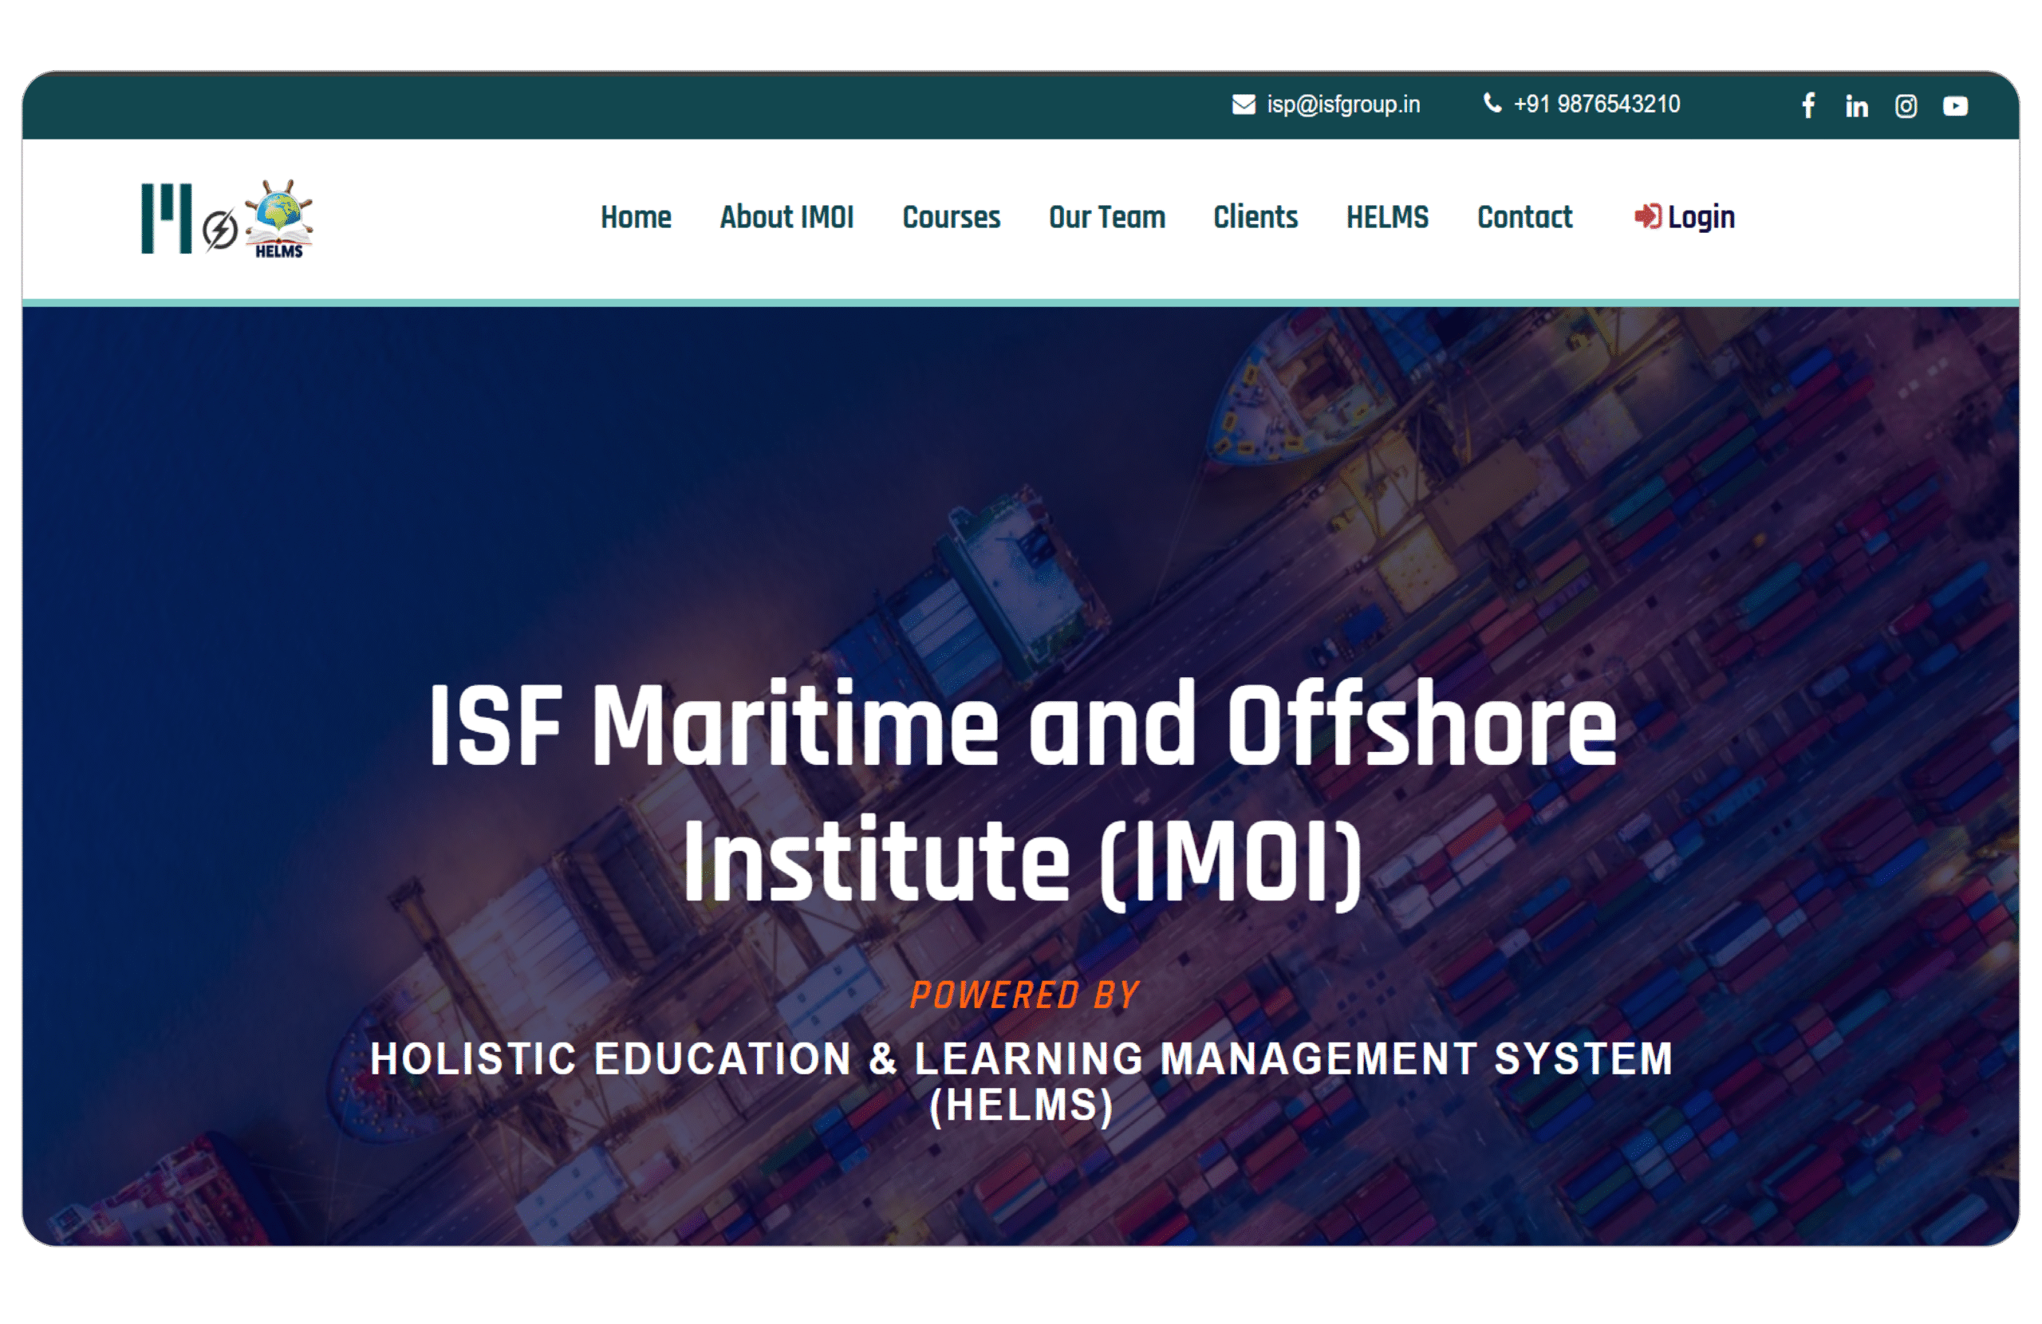Open the YouTube social icon
Screen dimensions: 2042x1324
(1954, 106)
